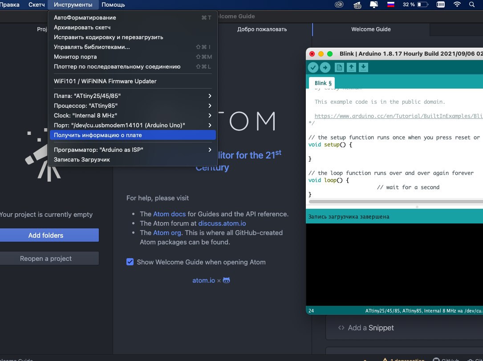Open Монитор порта menu item
483x361 pixels.
133,57
